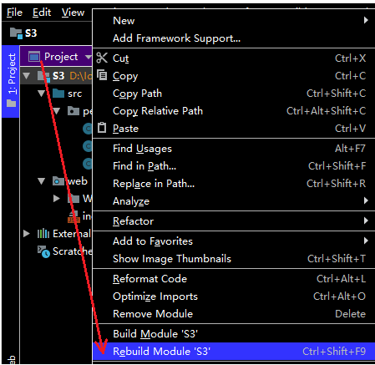Click the External Libraries bars icon
The height and width of the screenshot is (365, 375).
tap(43, 233)
